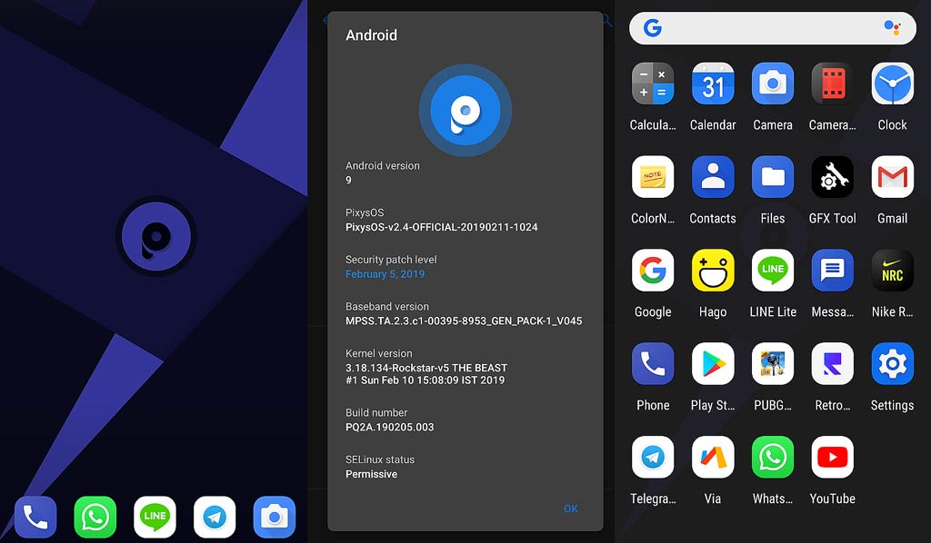This screenshot has height=543, width=931.
Task: Tap Camera in the home dock
Action: pos(275,517)
